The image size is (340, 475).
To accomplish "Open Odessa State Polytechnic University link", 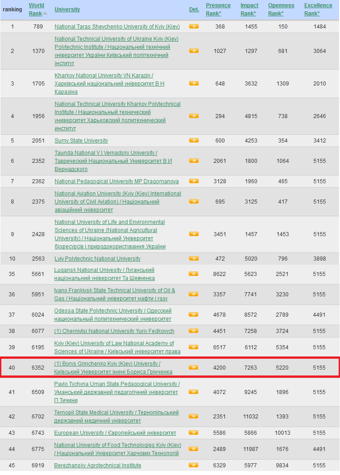I will (113, 315).
